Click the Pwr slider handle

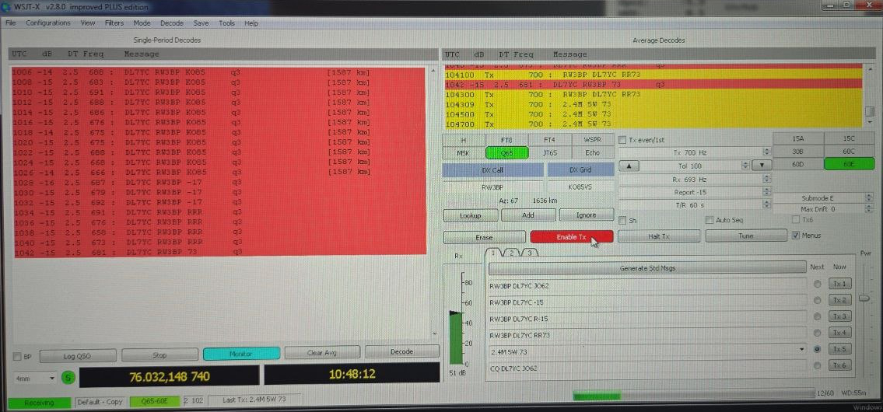864,298
